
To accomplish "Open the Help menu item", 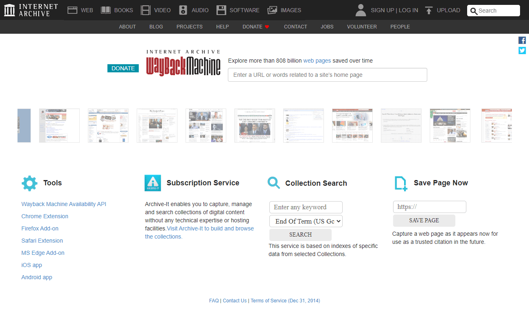I will click(223, 27).
